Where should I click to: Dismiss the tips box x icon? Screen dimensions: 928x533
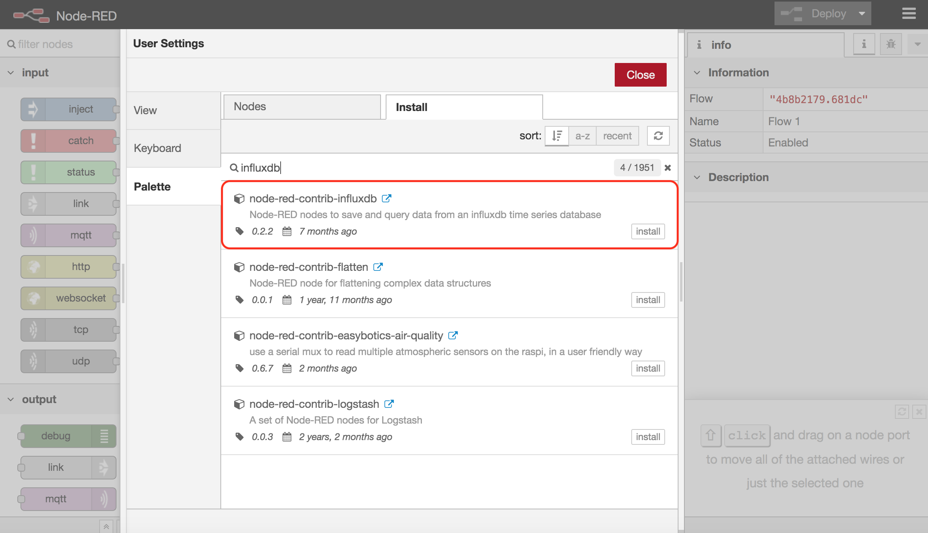coord(919,412)
